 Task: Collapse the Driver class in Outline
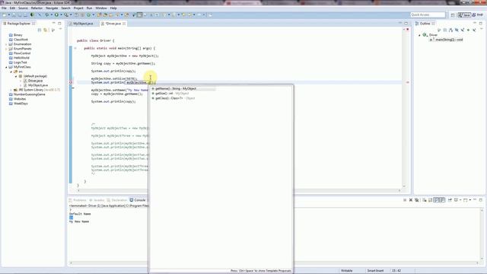pyautogui.click(x=419, y=35)
